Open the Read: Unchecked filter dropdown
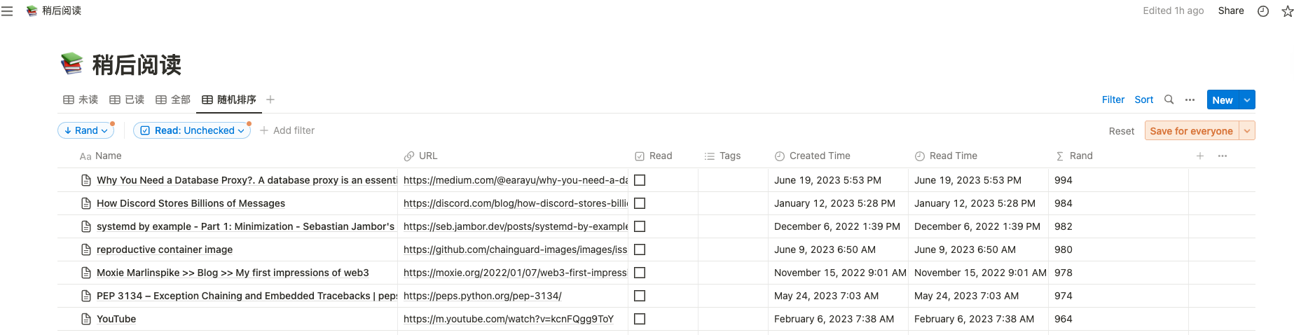Image resolution: width=1294 pixels, height=335 pixels. [x=192, y=130]
